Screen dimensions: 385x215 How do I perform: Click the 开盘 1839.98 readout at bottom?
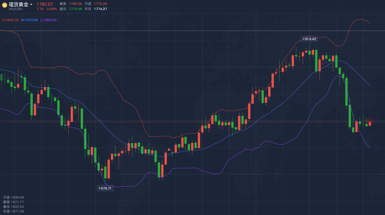point(13,197)
